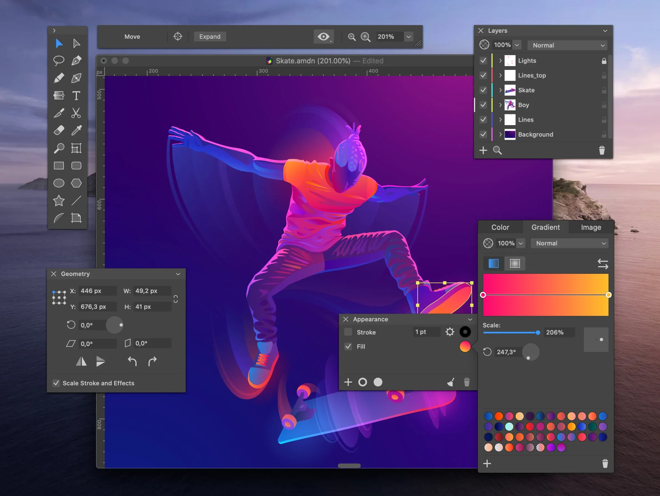Image resolution: width=660 pixels, height=496 pixels.
Task: Select the Ellipse tool
Action: pyautogui.click(x=59, y=183)
